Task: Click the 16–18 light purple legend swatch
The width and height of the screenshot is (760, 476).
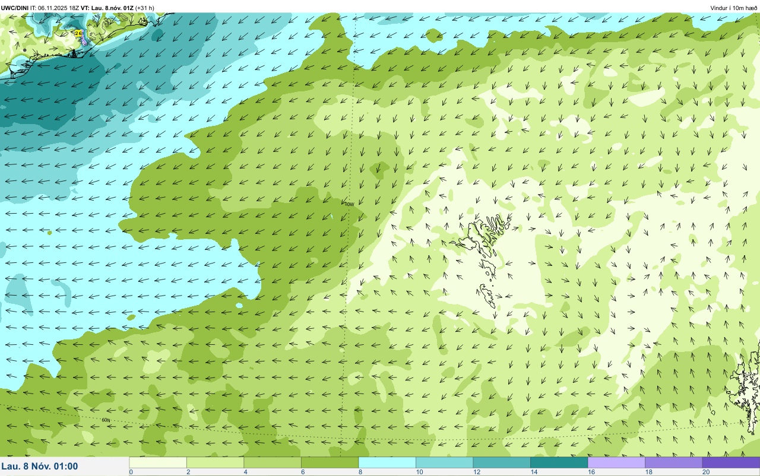Action: pyautogui.click(x=616, y=462)
